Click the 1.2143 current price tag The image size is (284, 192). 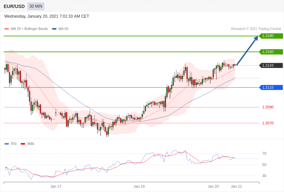coord(271,65)
